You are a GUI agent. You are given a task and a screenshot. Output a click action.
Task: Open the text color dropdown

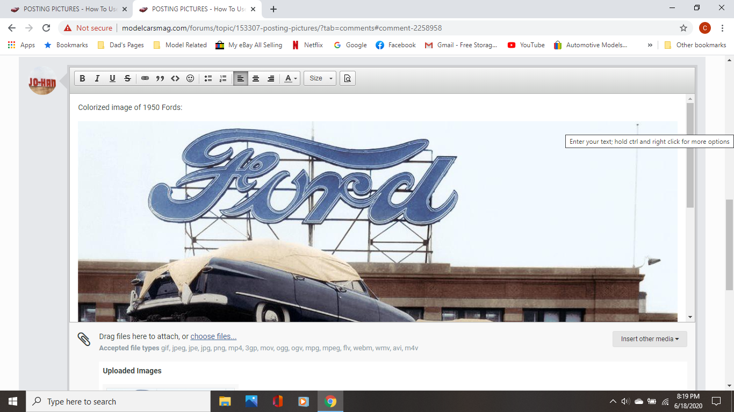pyautogui.click(x=291, y=78)
